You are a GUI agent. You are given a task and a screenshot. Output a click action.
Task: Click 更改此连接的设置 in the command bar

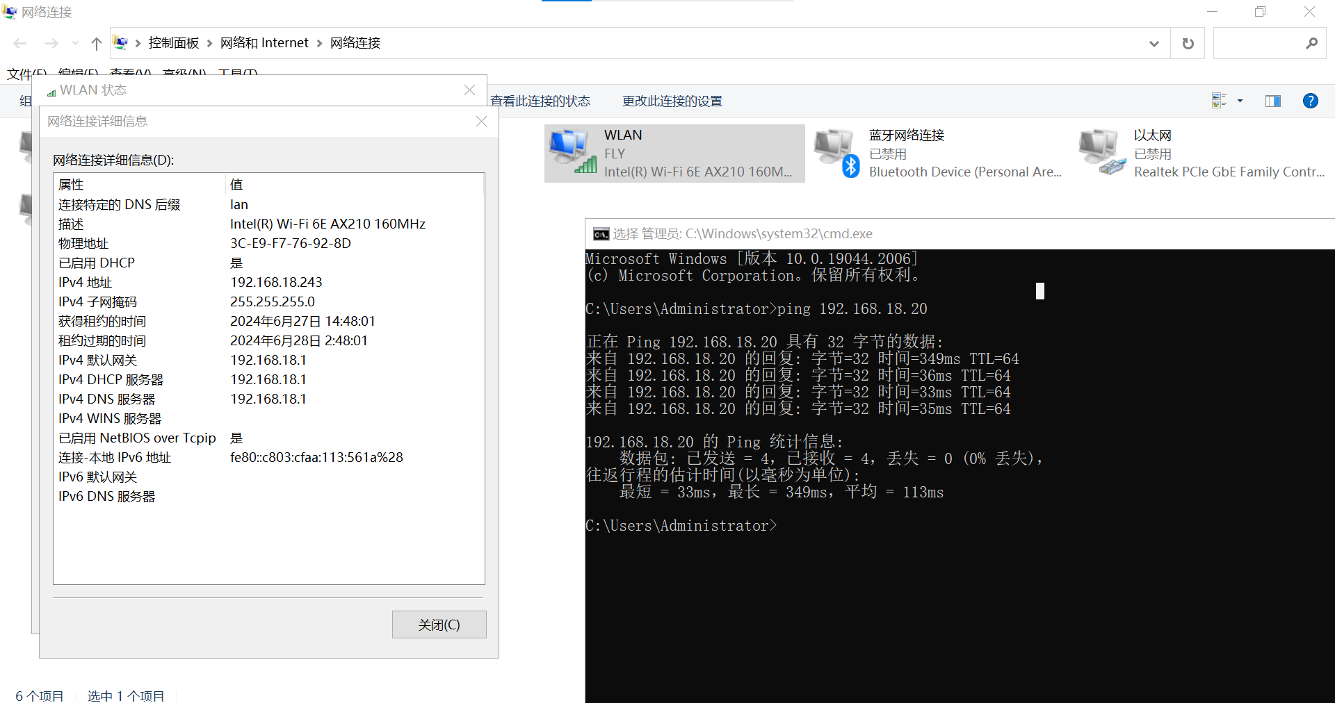672,101
